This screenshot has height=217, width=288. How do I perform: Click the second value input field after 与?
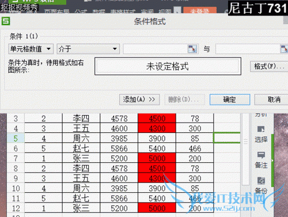point(248,49)
